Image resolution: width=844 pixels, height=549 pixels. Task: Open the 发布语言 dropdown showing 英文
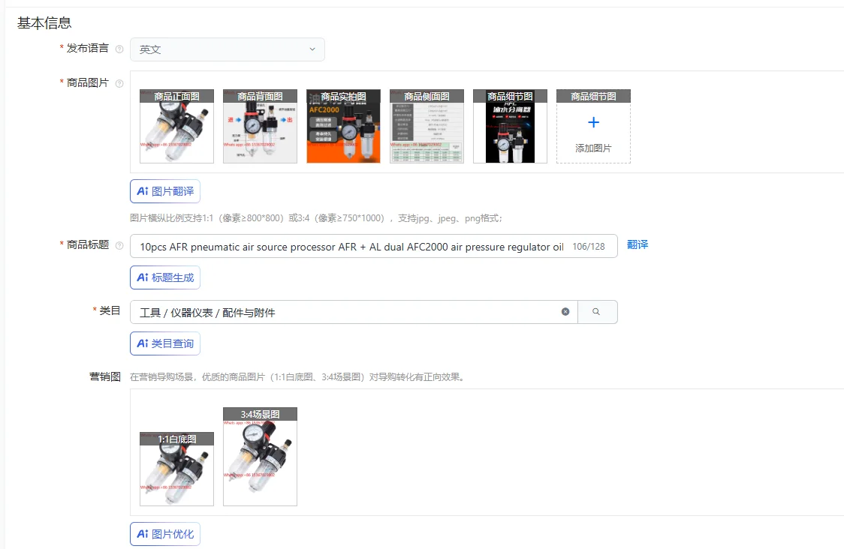coord(228,49)
